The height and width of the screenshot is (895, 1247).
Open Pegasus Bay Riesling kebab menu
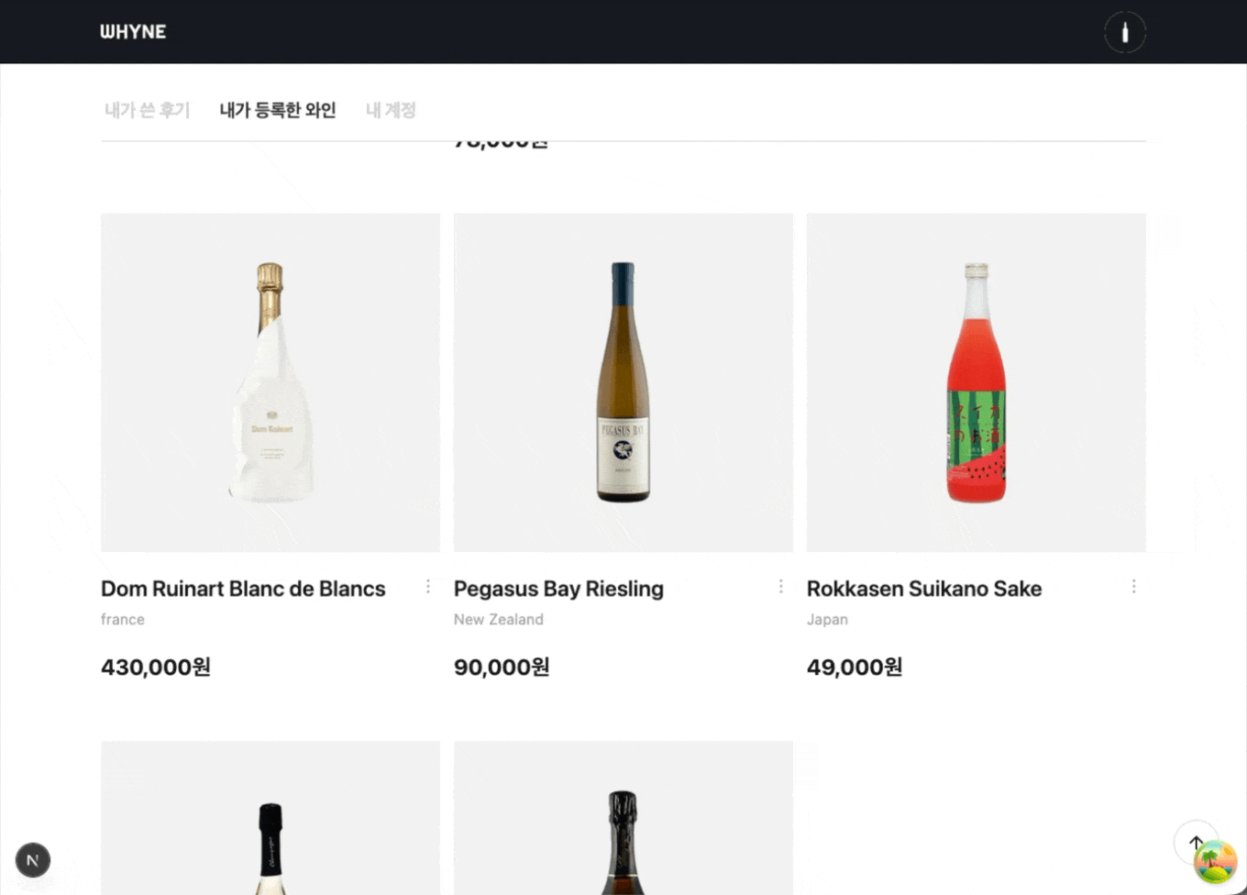coord(781,587)
